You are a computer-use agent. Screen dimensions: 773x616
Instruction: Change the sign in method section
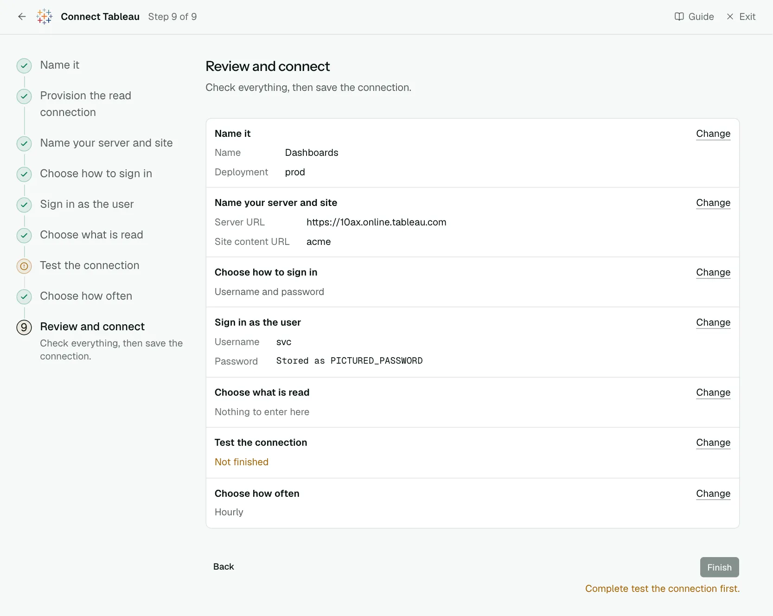click(713, 272)
